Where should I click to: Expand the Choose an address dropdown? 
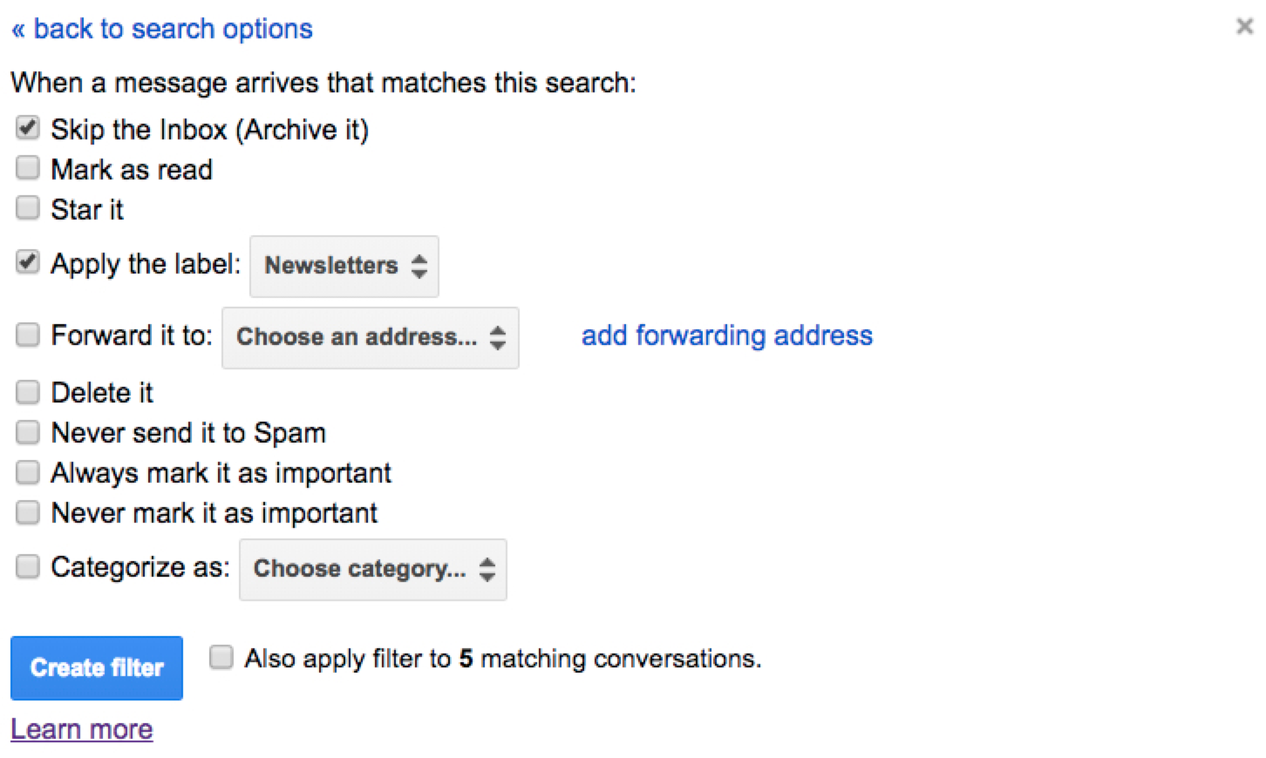371,337
